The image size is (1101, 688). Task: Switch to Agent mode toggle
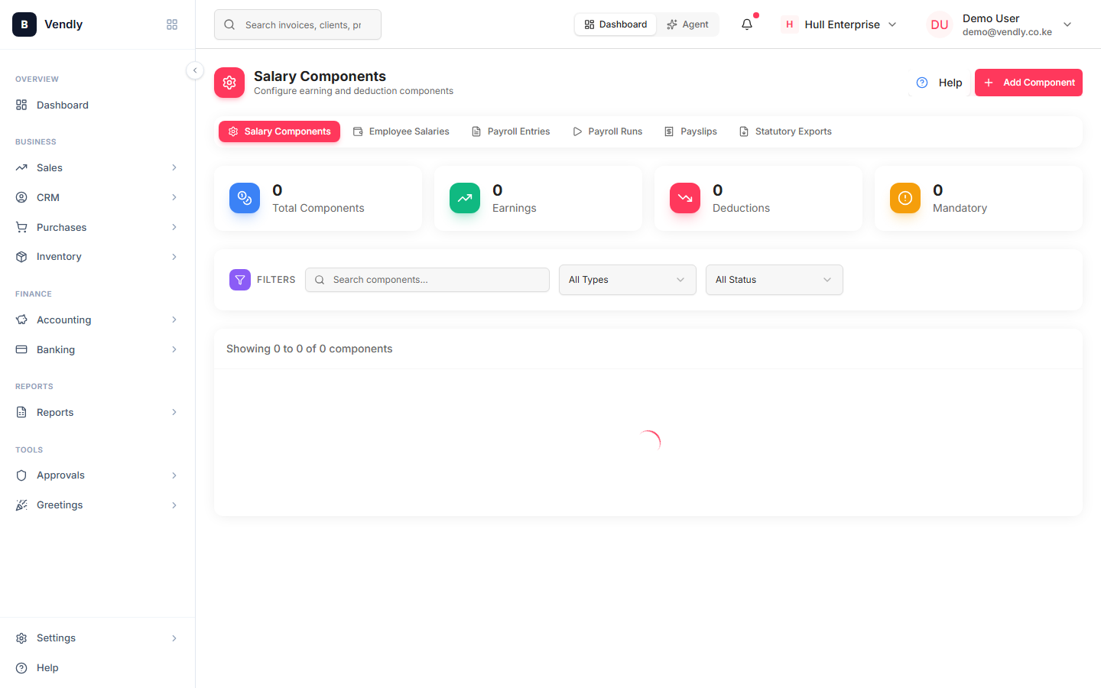click(x=687, y=24)
